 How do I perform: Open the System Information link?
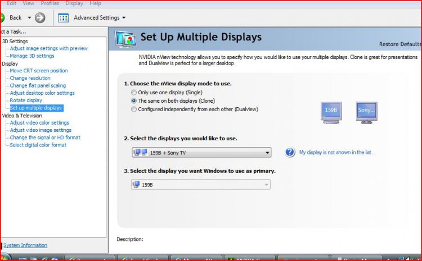point(25,245)
